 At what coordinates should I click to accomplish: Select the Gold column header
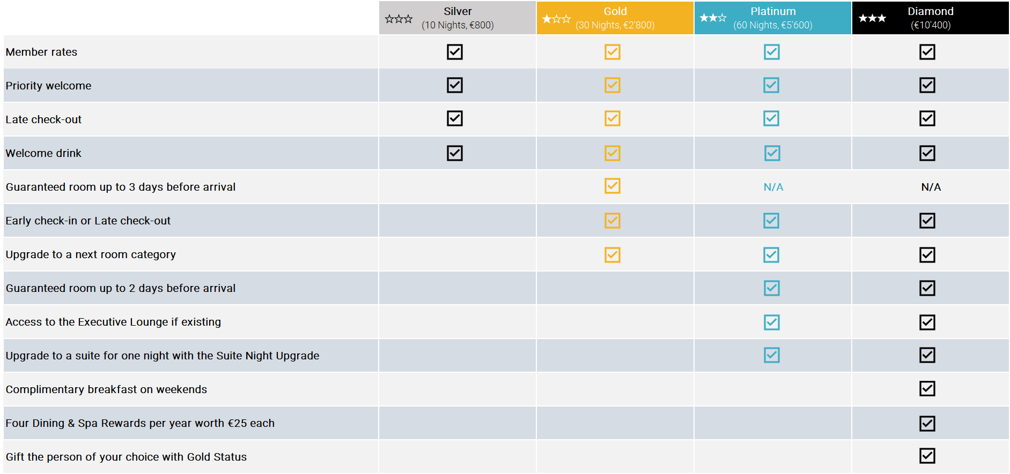[615, 18]
